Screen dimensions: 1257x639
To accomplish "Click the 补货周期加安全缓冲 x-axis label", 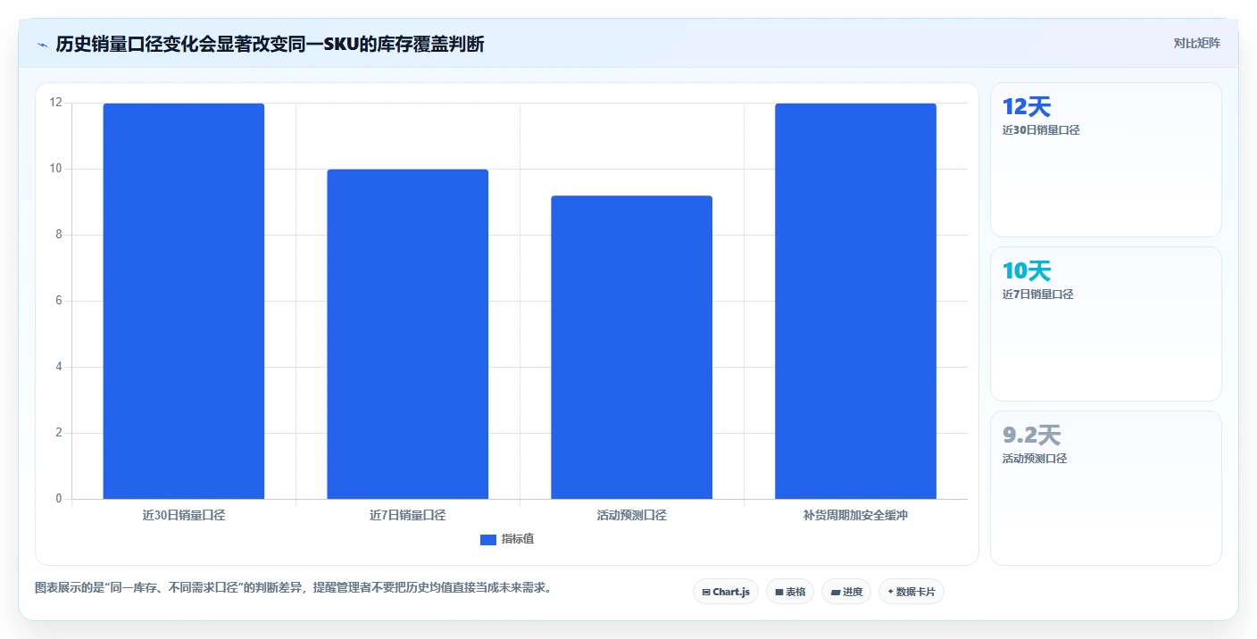I will pyautogui.click(x=855, y=515).
